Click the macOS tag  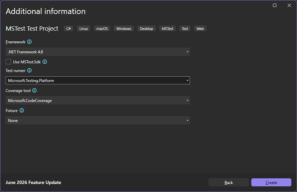click(102, 29)
